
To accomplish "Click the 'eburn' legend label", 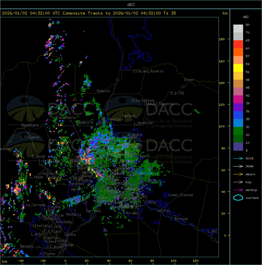I will 250,174.
